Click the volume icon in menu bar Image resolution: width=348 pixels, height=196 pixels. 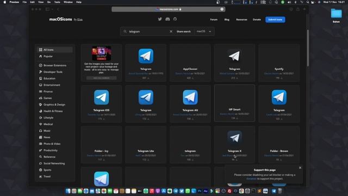click(289, 2)
